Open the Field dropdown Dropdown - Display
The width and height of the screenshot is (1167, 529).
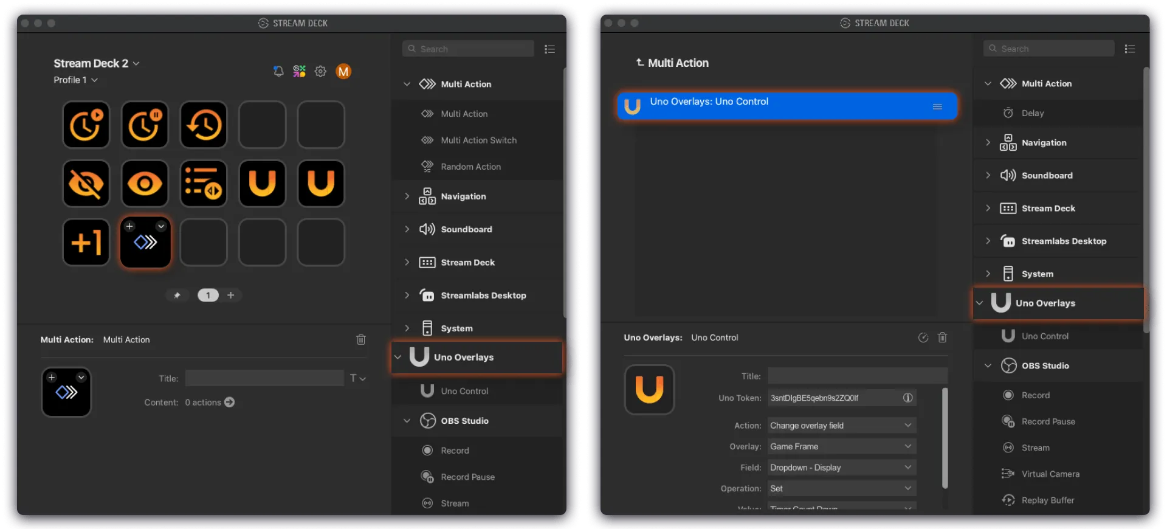tap(842, 468)
